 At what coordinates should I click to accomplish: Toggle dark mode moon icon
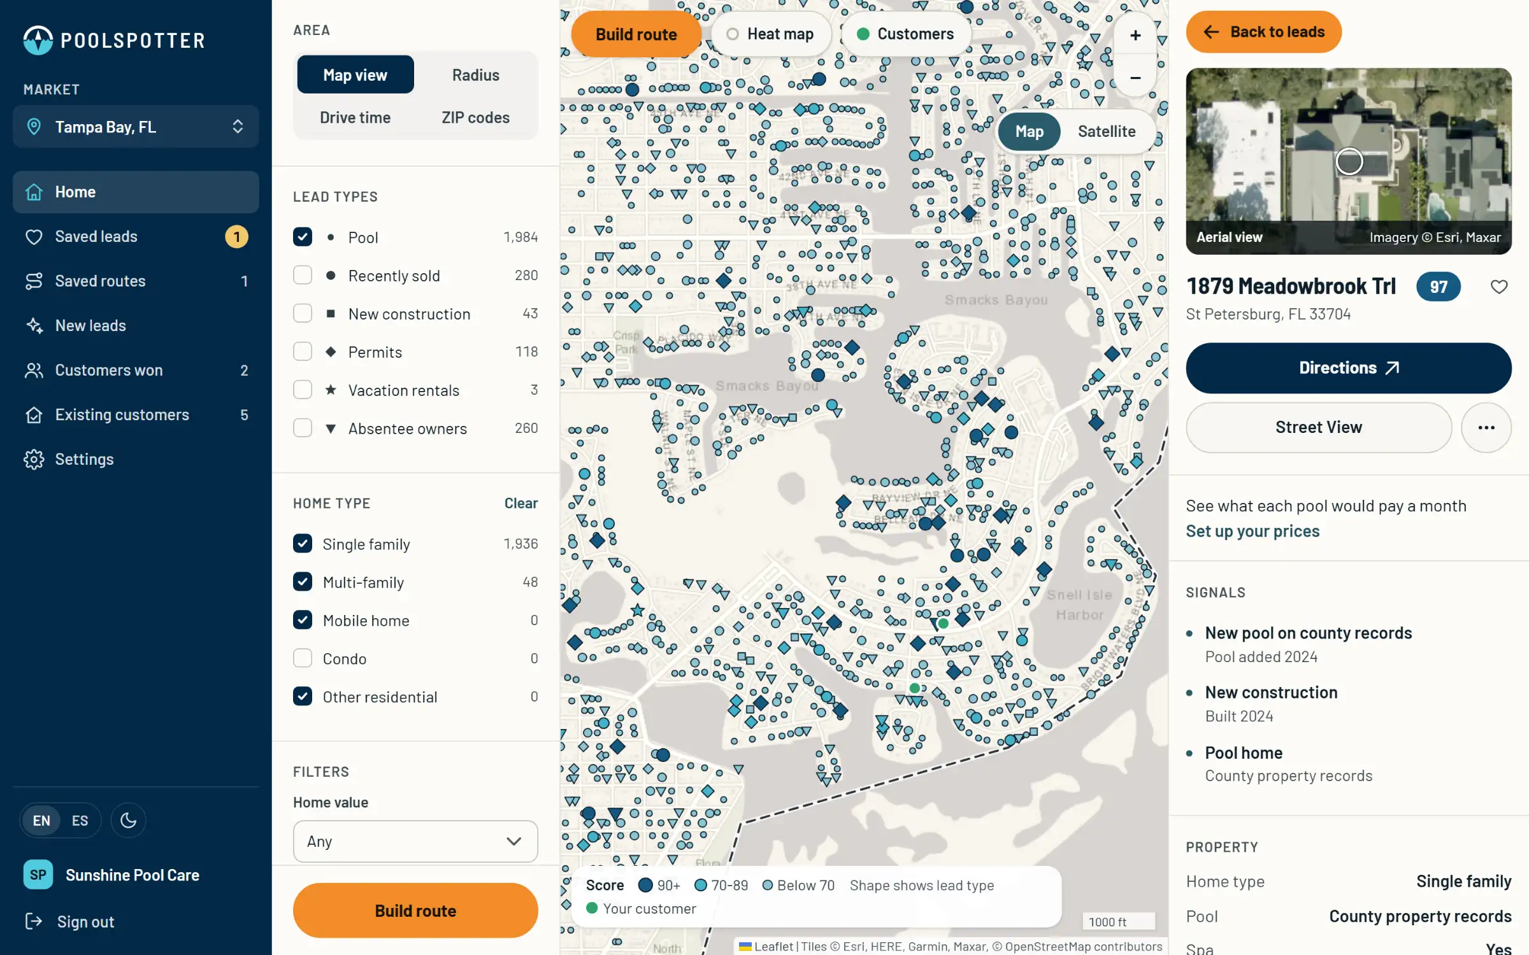point(128,820)
